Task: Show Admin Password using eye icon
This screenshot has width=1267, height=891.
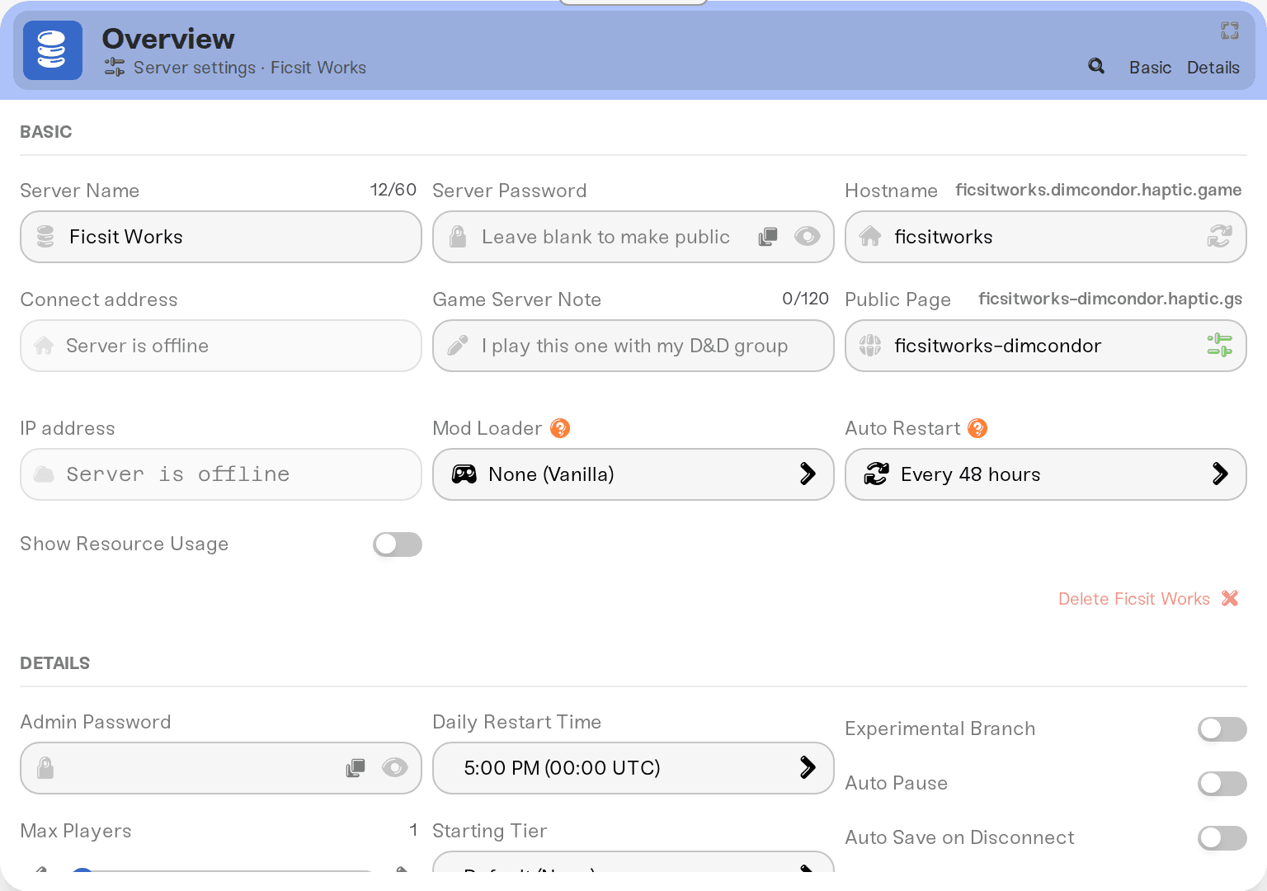Action: pos(395,768)
